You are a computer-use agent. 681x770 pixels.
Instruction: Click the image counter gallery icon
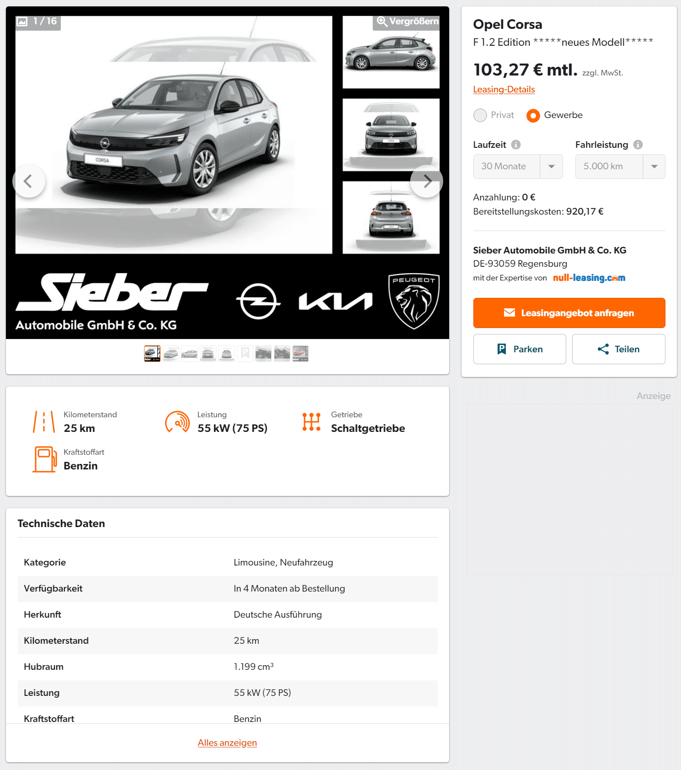pyautogui.click(x=22, y=22)
